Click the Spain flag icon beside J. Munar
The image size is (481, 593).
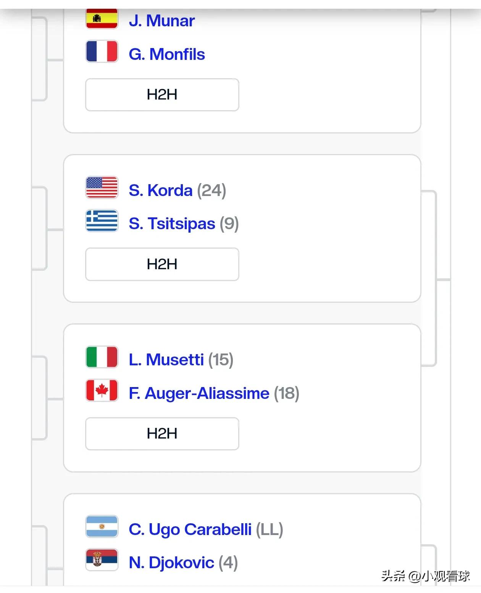102,19
